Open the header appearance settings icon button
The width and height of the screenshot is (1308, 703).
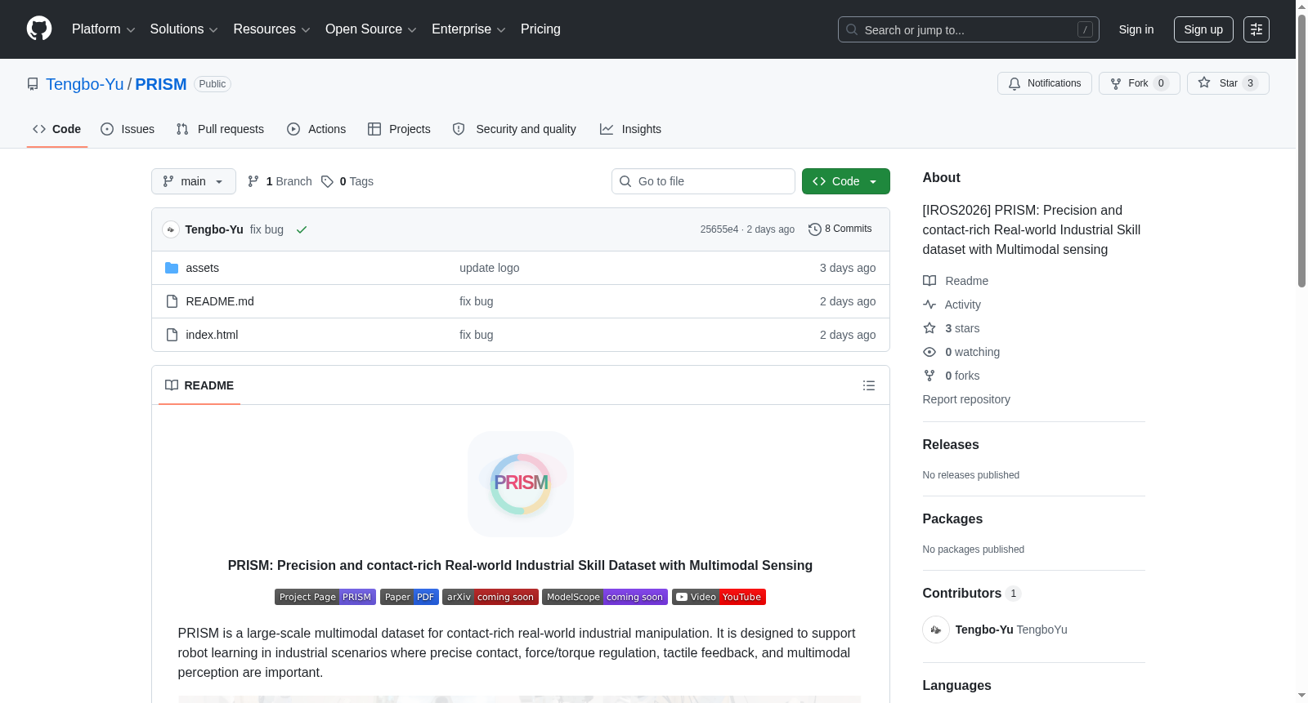[x=1256, y=29]
